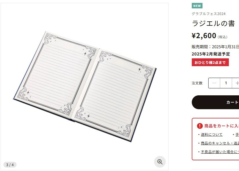The image size is (239, 171).
Task: Open the 送料について shipping link
Action: tap(212, 135)
